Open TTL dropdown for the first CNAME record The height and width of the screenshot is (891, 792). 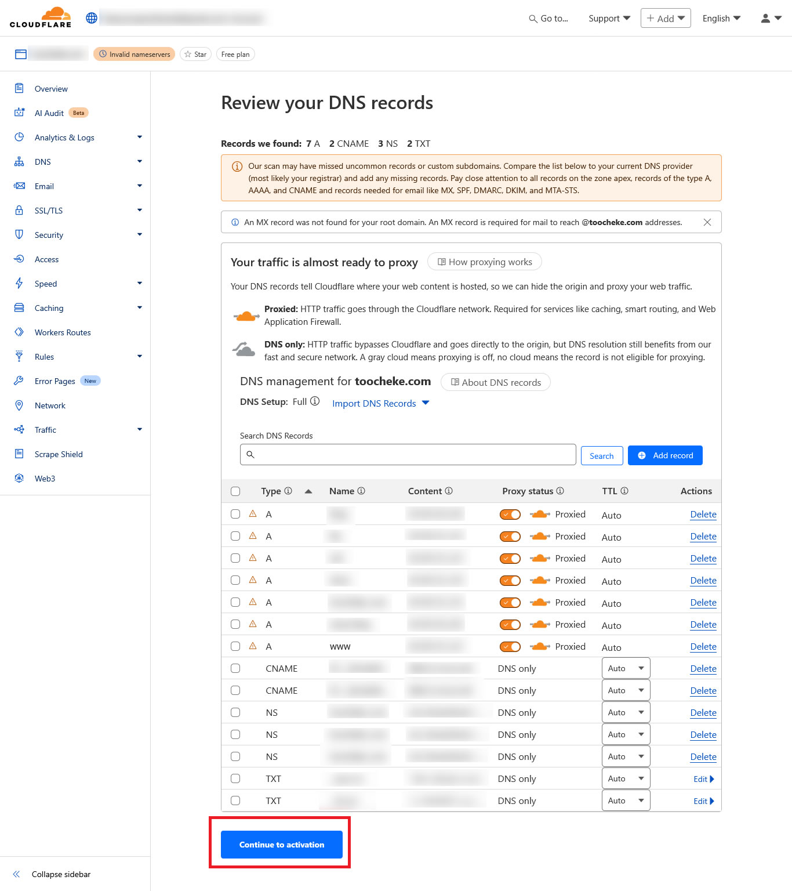626,668
